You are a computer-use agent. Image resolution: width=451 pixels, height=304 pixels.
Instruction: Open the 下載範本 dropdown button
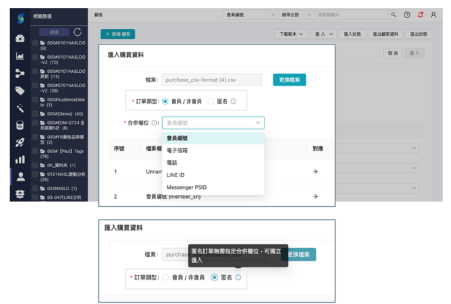point(291,34)
